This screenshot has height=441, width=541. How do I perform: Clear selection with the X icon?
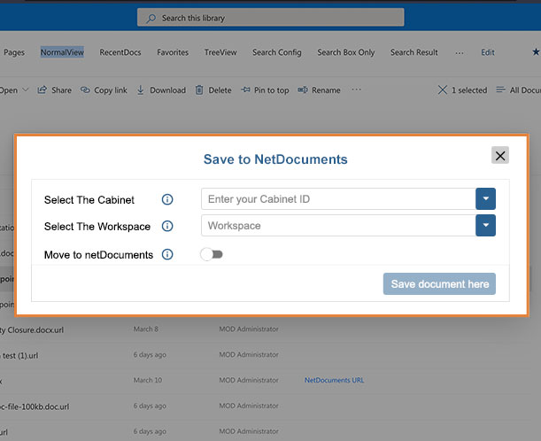pyautogui.click(x=443, y=90)
